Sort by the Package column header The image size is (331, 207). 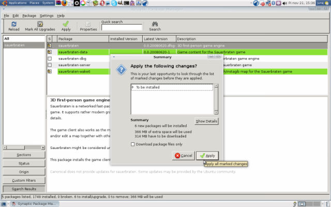[83, 39]
